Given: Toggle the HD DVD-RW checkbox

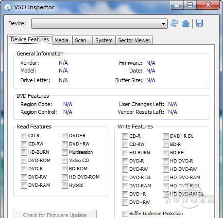Looking at the screenshot, I should [x=166, y=169].
